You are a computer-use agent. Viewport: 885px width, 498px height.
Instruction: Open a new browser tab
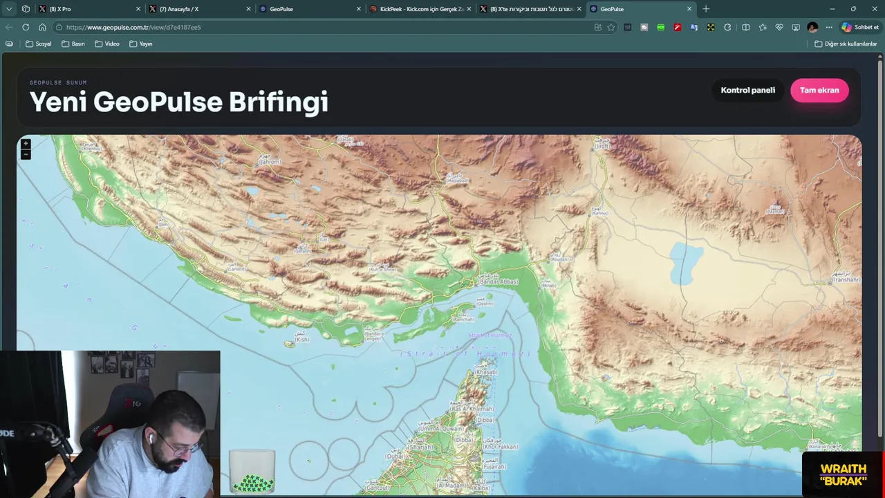point(706,9)
